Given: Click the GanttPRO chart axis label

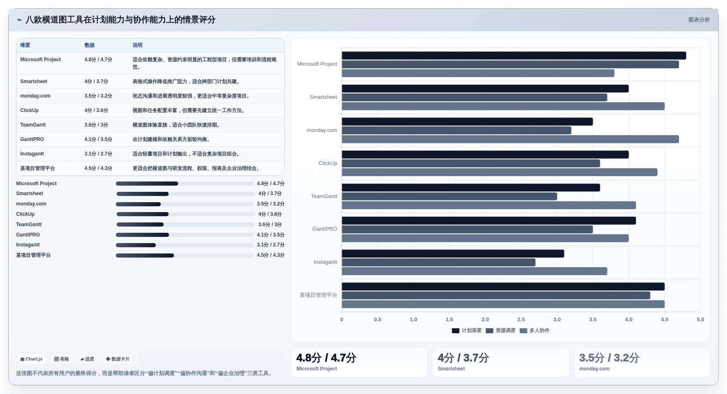Looking at the screenshot, I should [324, 229].
